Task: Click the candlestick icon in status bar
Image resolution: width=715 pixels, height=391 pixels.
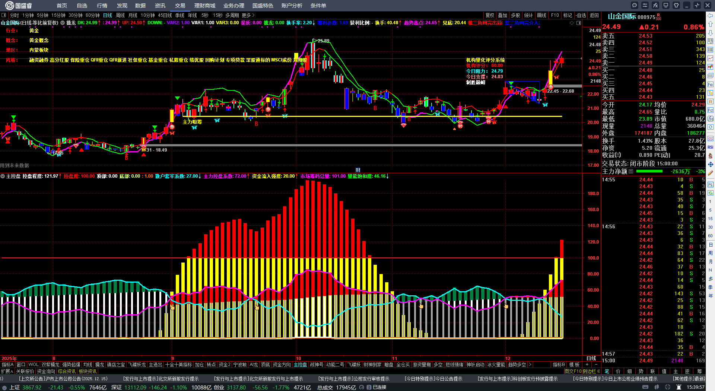Action: coord(657,387)
